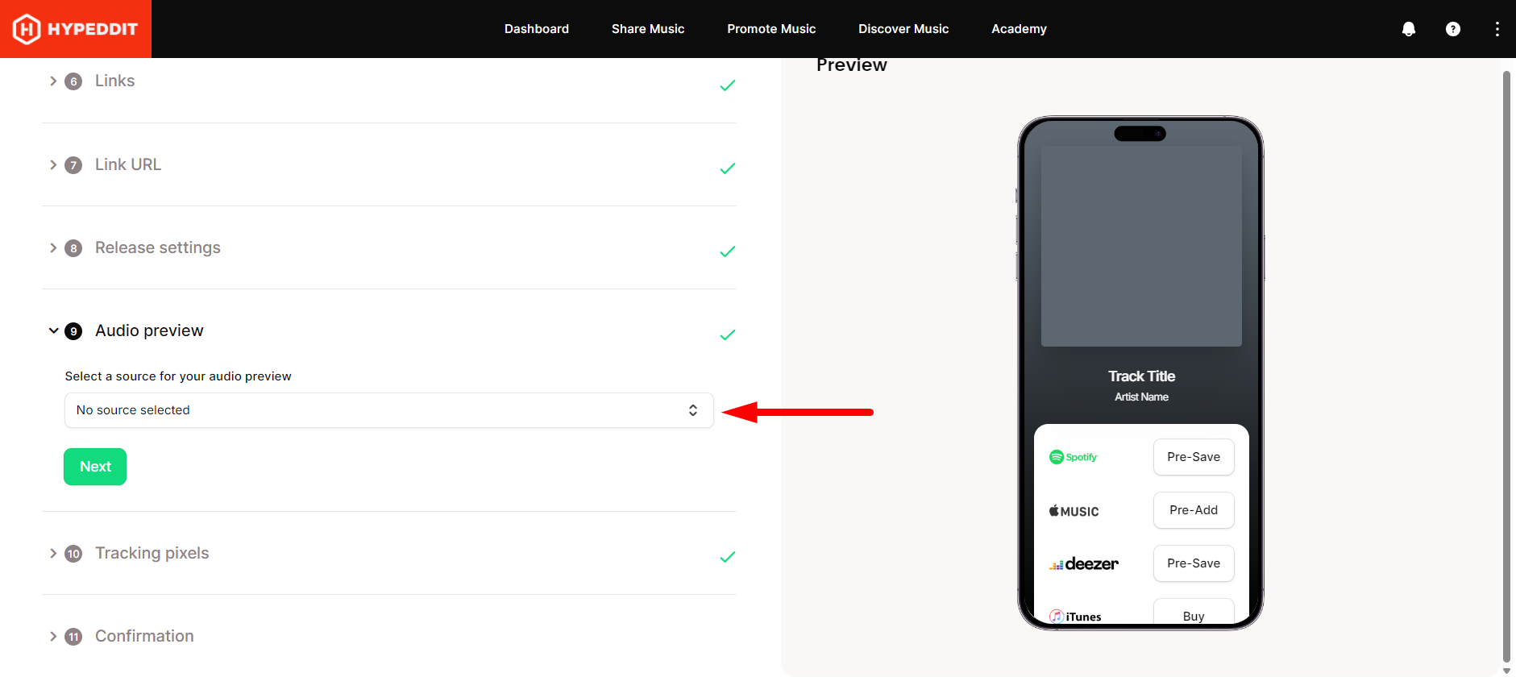Open the three-dot more options menu
Image resolution: width=1516 pixels, height=698 pixels.
tap(1497, 29)
